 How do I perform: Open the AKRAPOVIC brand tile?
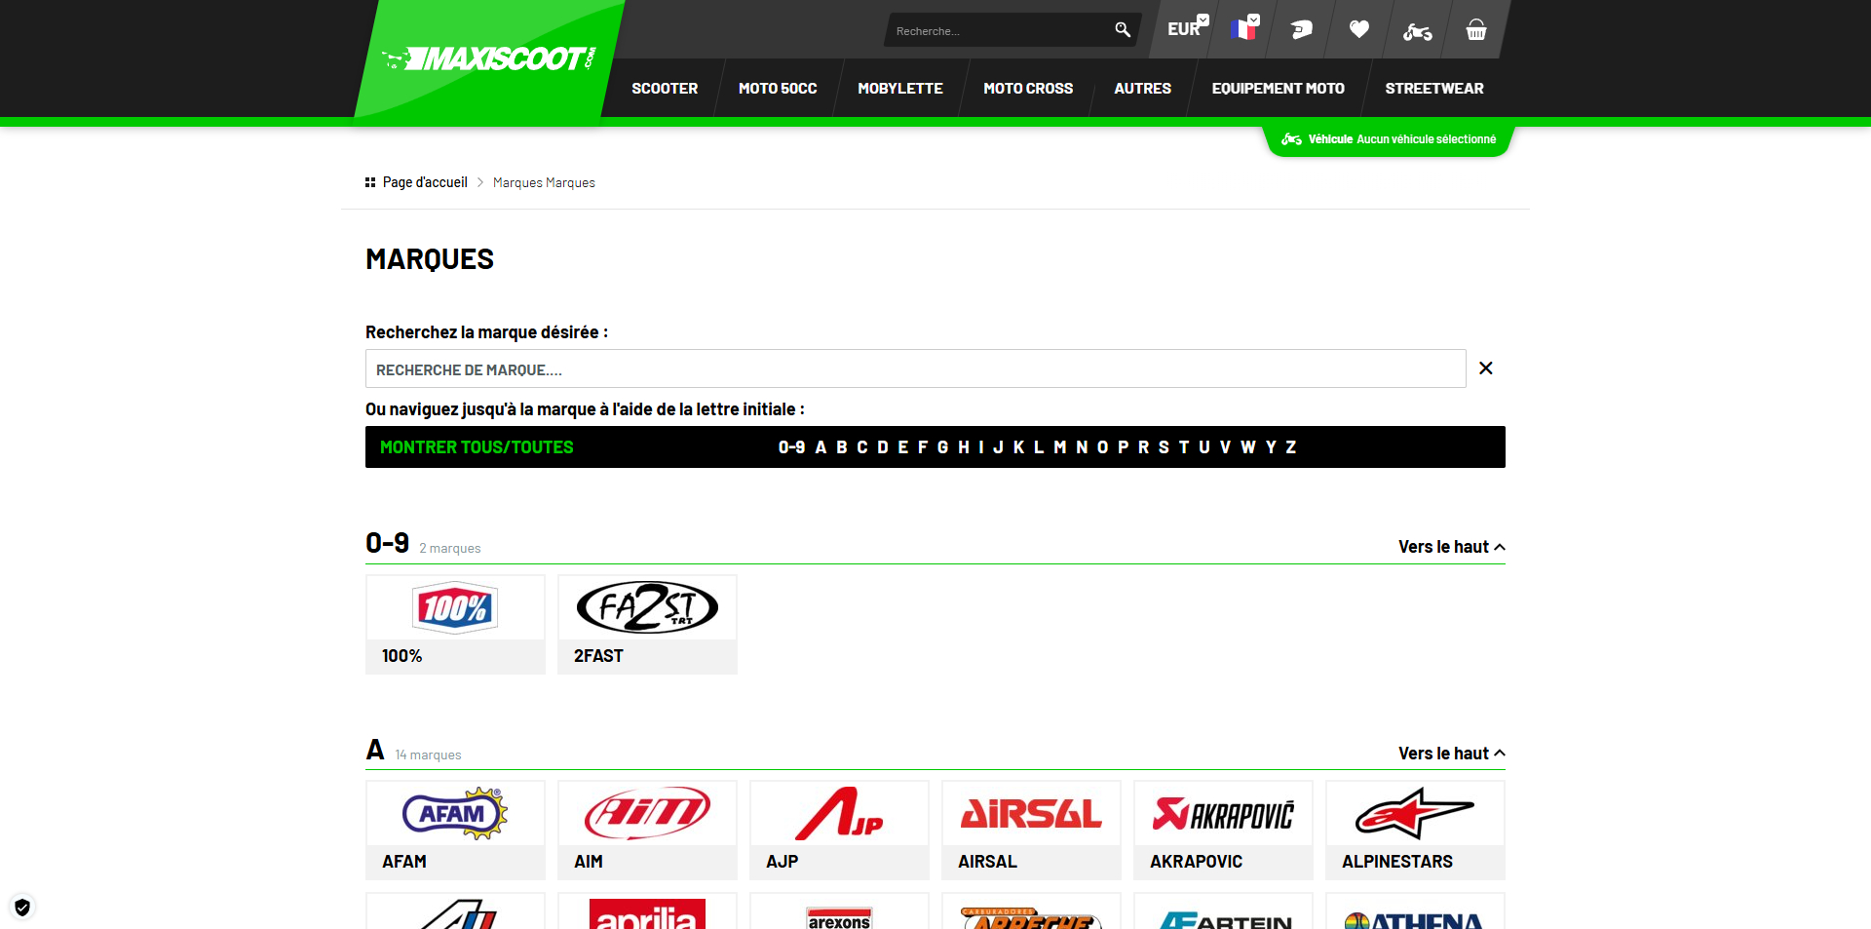pos(1224,830)
